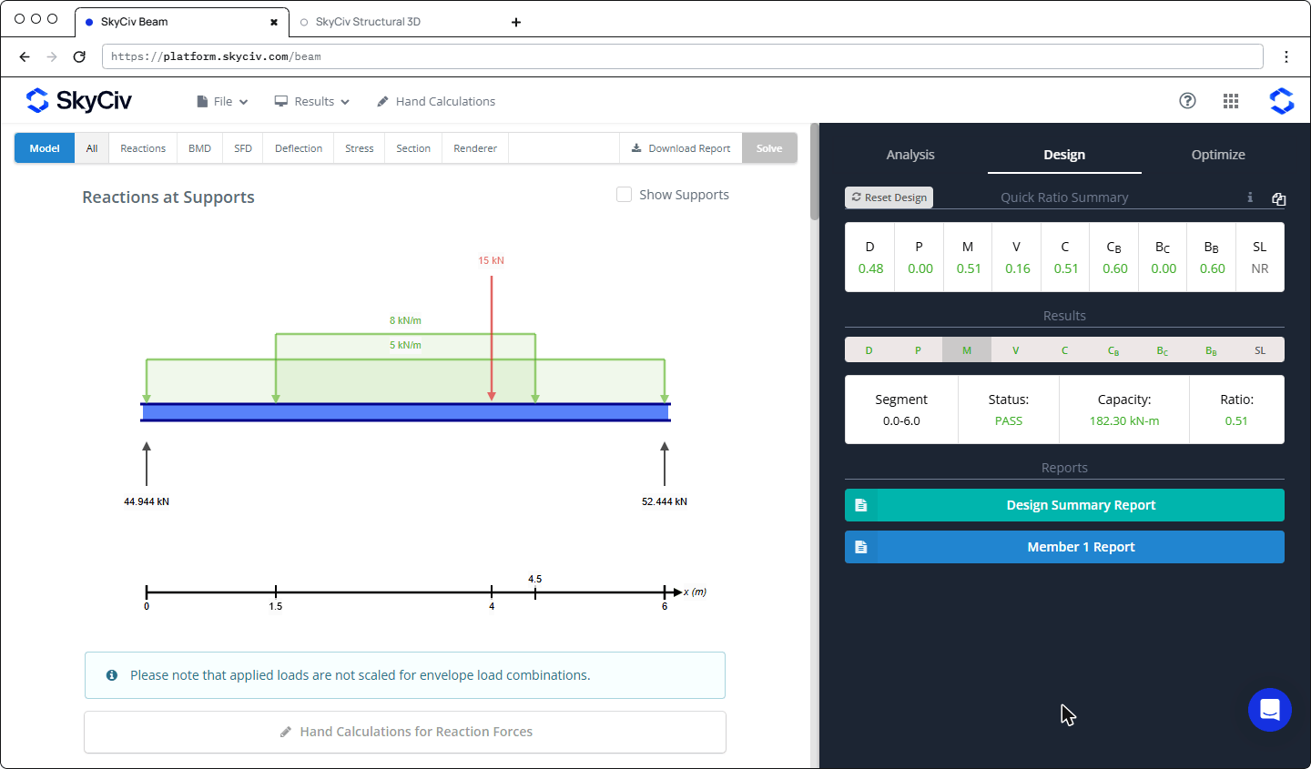Viewport: 1311px width, 769px height.
Task: Click the browser address bar
Action: (x=682, y=56)
